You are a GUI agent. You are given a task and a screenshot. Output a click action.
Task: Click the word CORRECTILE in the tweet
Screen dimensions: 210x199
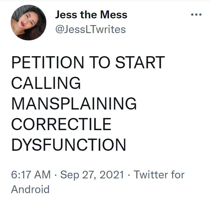coord(61,124)
